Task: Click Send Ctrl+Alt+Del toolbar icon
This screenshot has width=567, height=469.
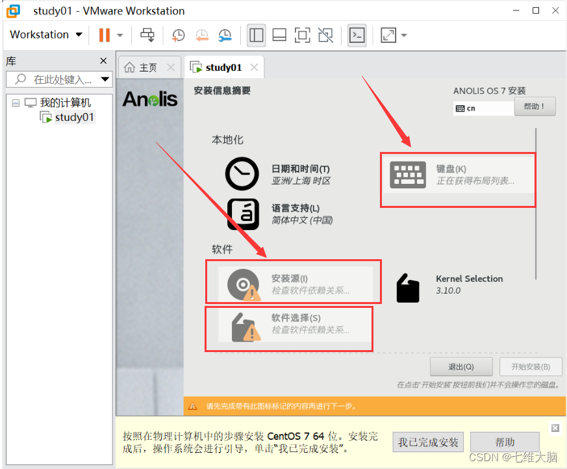Action: tap(147, 35)
